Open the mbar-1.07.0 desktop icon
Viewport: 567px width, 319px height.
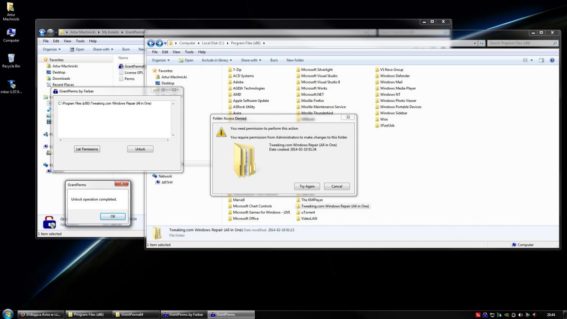coord(11,86)
